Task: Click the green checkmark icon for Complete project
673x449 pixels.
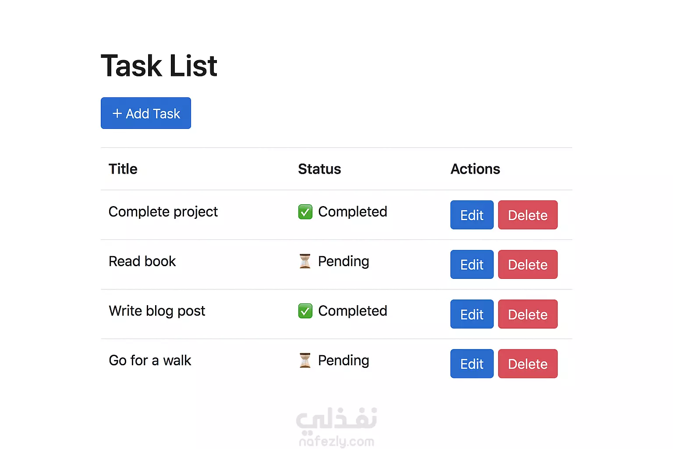Action: tap(305, 212)
